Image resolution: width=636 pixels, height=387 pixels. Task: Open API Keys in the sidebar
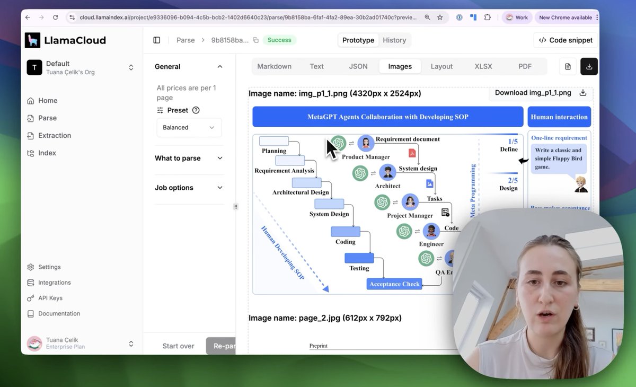click(50, 298)
